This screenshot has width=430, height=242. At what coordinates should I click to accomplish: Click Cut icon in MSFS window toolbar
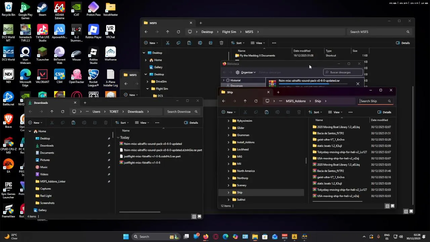pyautogui.click(x=168, y=43)
